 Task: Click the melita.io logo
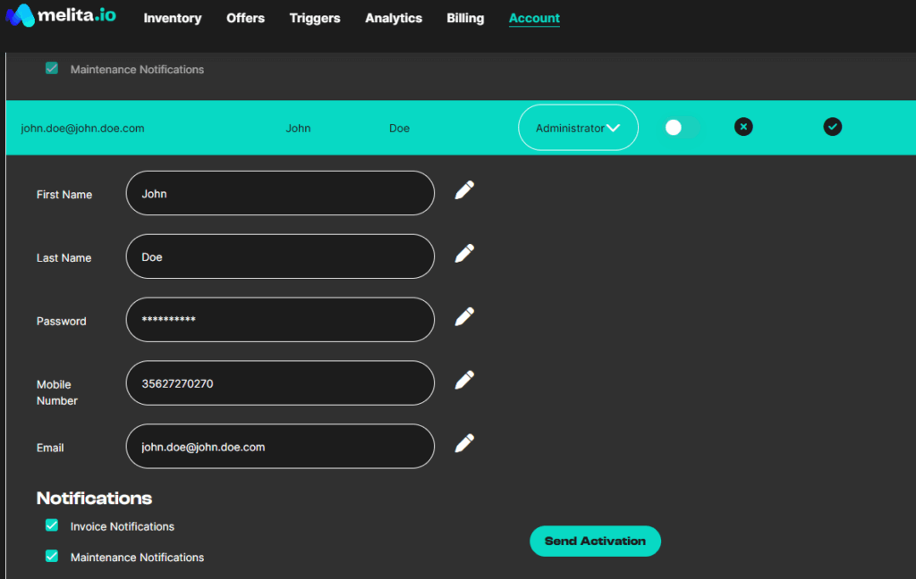(61, 16)
